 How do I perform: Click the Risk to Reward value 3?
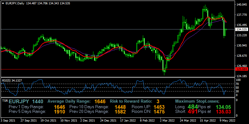158,101
